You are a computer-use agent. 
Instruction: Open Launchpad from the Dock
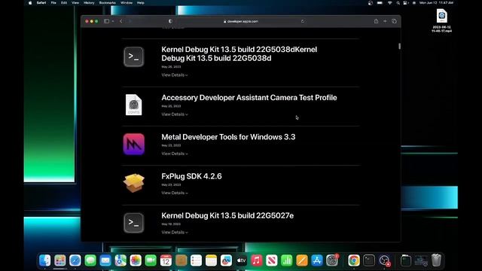pyautogui.click(x=60, y=260)
